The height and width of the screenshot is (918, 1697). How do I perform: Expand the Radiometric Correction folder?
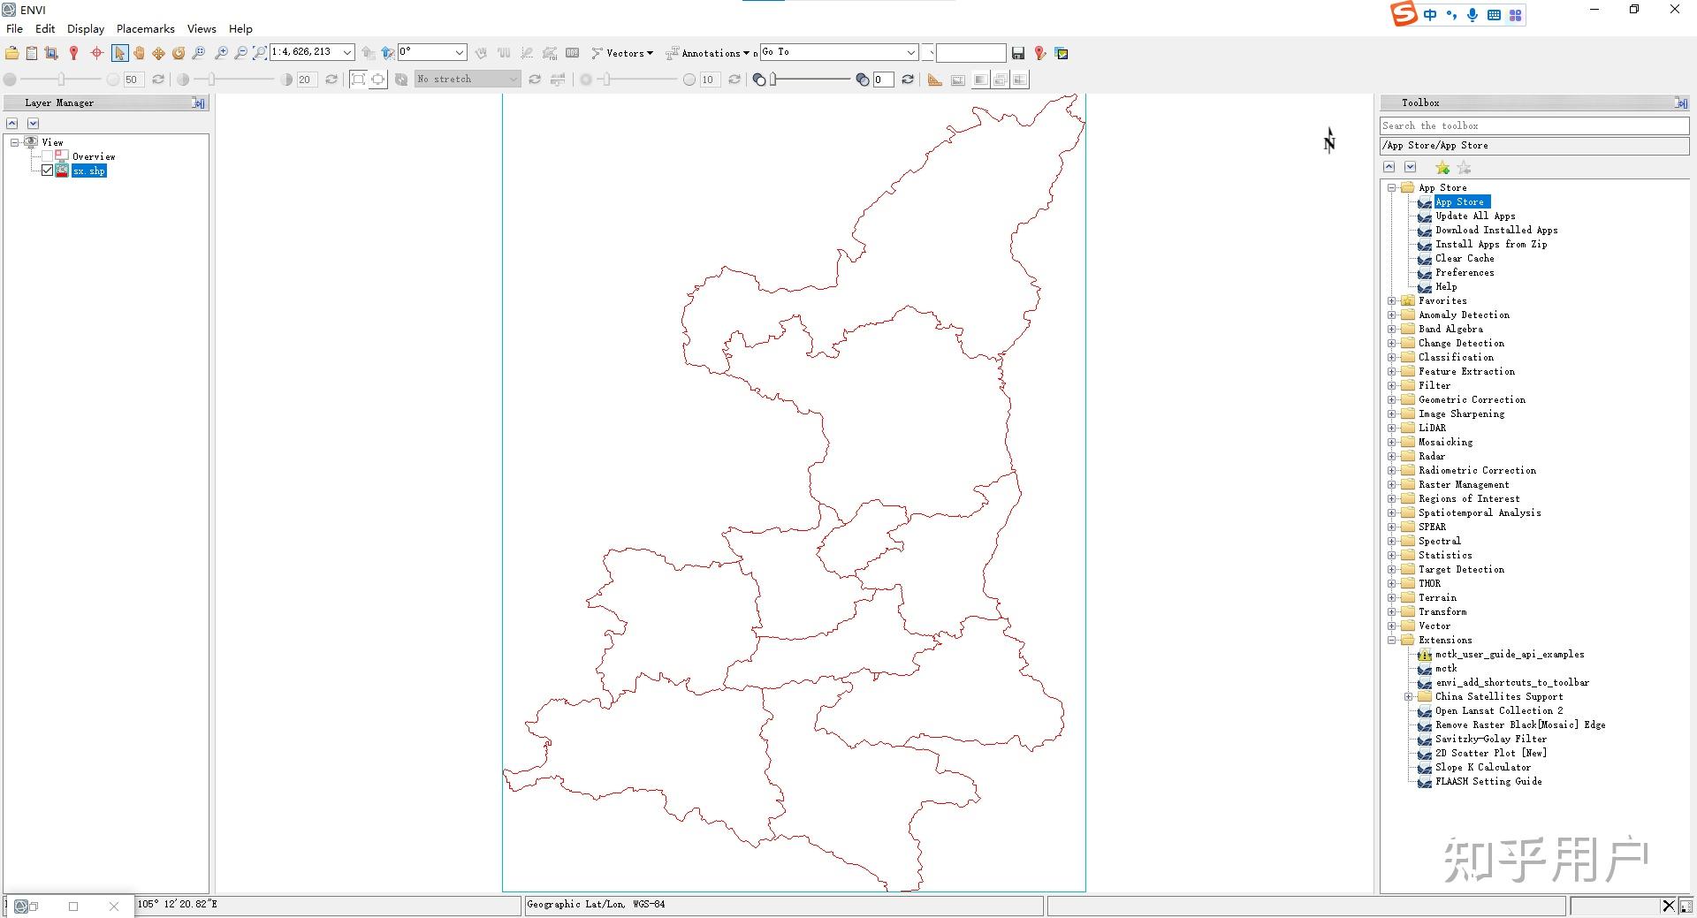click(1392, 471)
